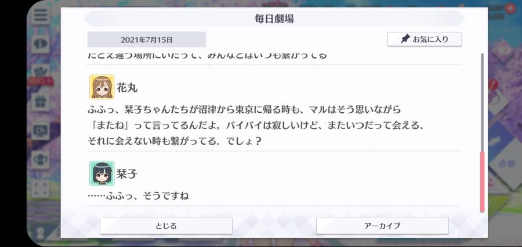Click Hanamaru's character avatar
This screenshot has height=247, width=522.
coord(102,87)
